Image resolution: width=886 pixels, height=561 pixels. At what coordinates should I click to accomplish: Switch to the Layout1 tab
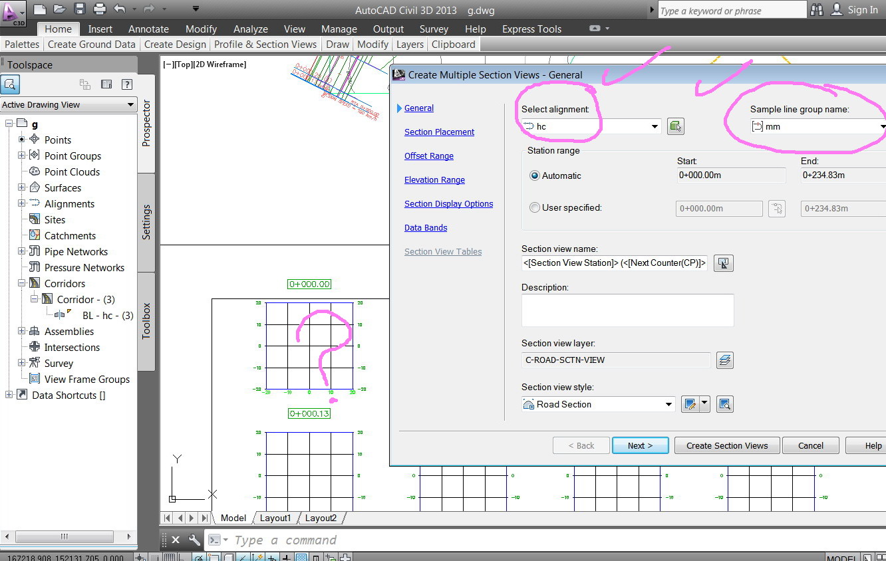pyautogui.click(x=275, y=518)
